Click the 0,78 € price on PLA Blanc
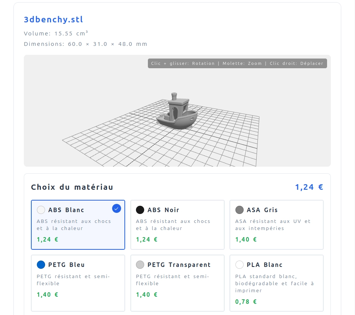 (x=246, y=302)
